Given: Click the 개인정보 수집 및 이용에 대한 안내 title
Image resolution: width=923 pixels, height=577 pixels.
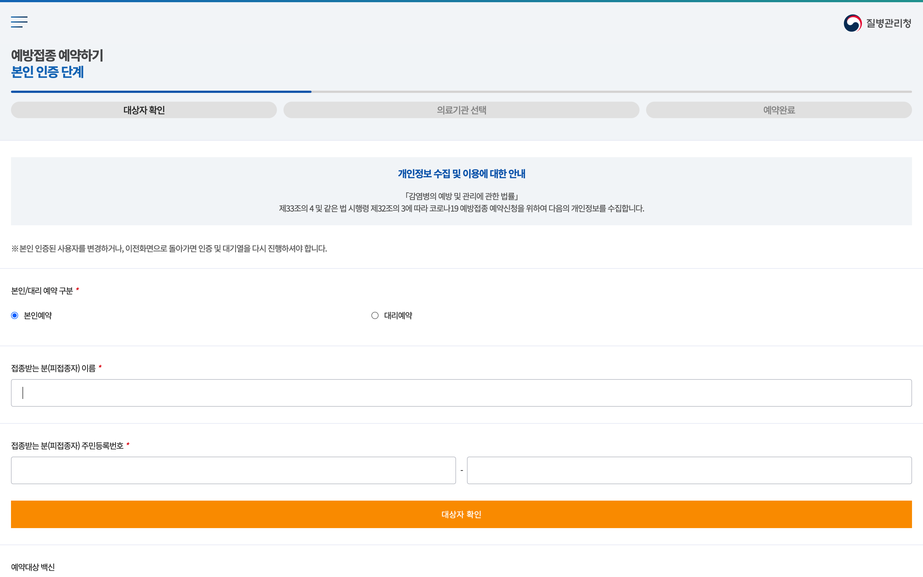Looking at the screenshot, I should 462,174.
